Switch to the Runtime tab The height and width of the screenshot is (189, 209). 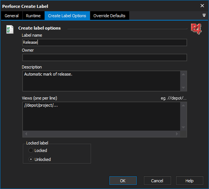(x=33, y=16)
